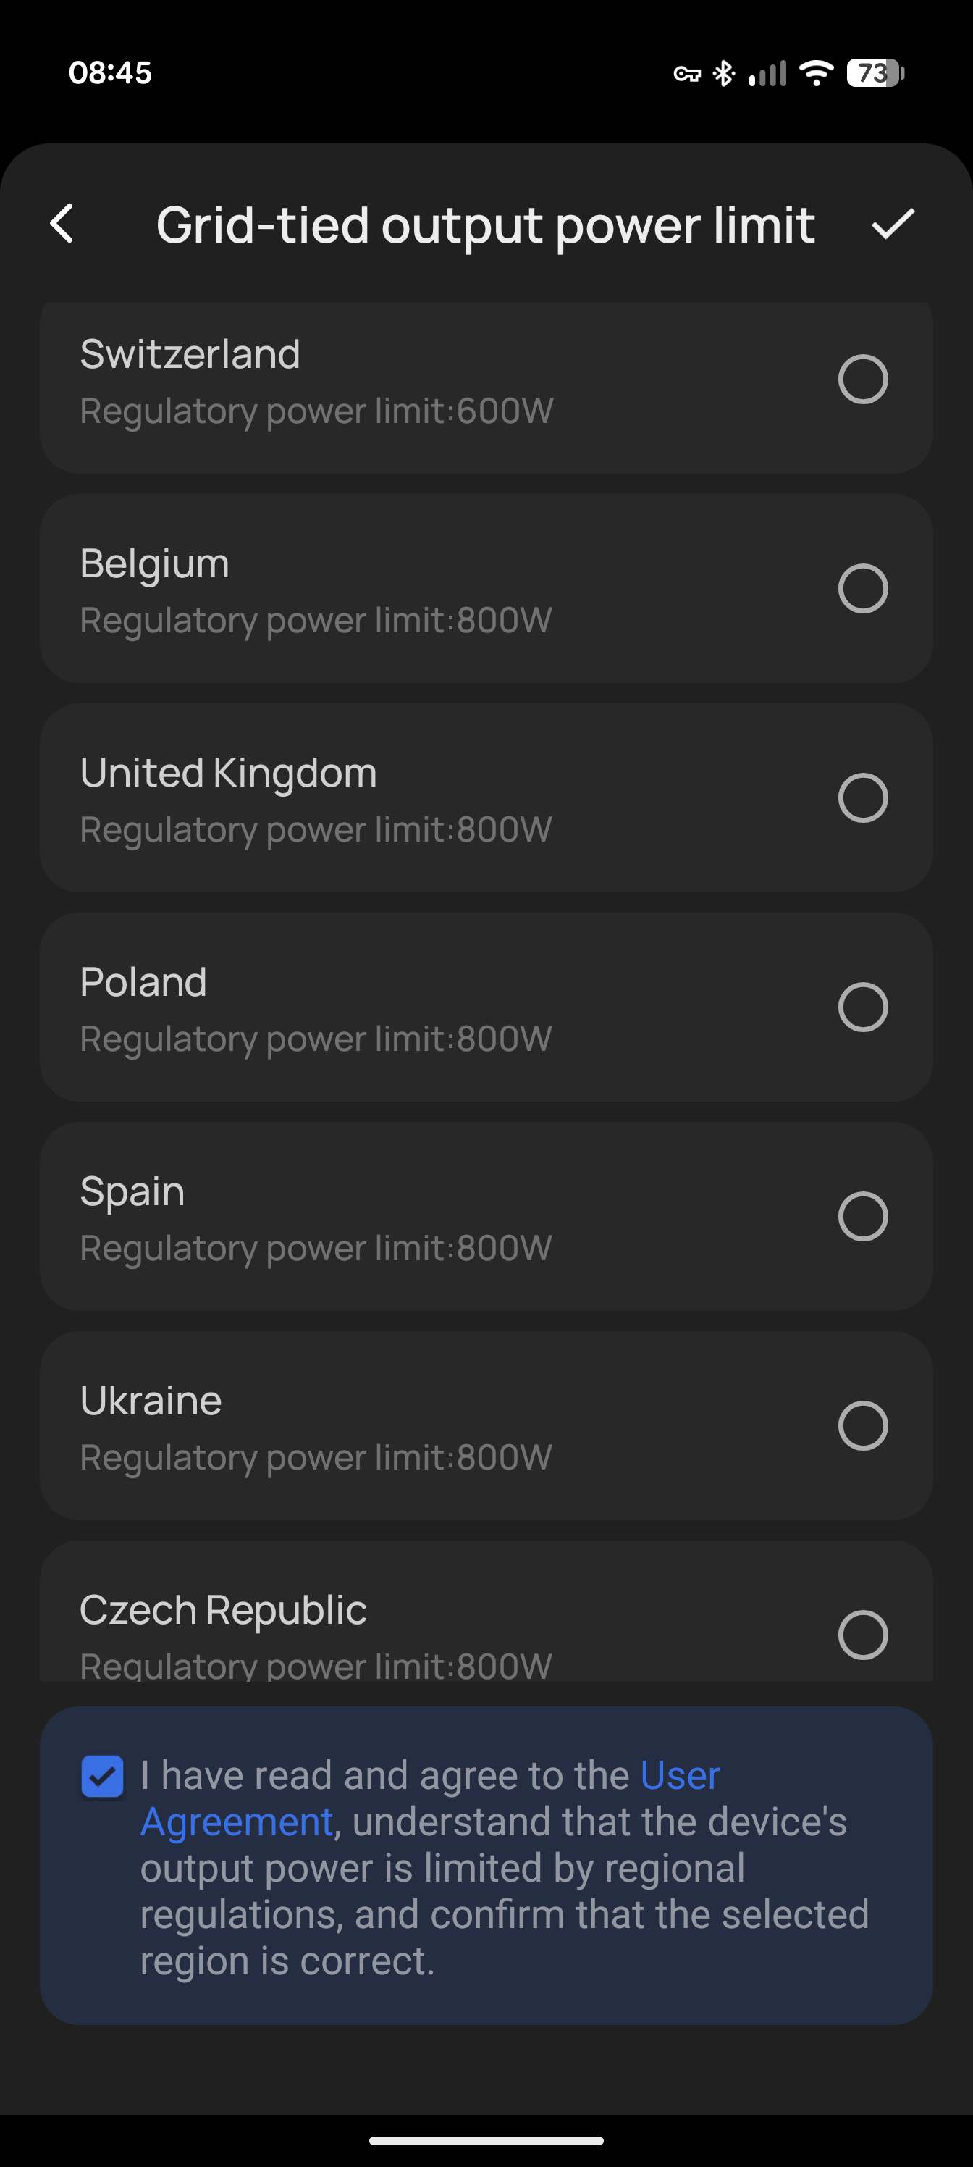Pick the Czech Republic radio button
The image size is (973, 2167).
click(x=863, y=1635)
